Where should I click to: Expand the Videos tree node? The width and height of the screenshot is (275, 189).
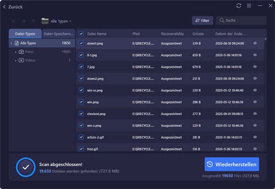point(16,60)
